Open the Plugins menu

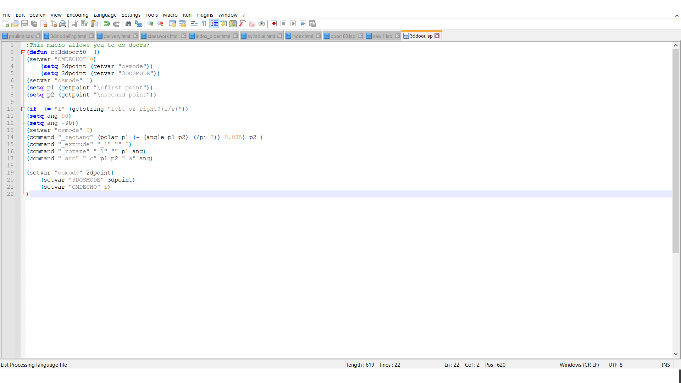[205, 15]
